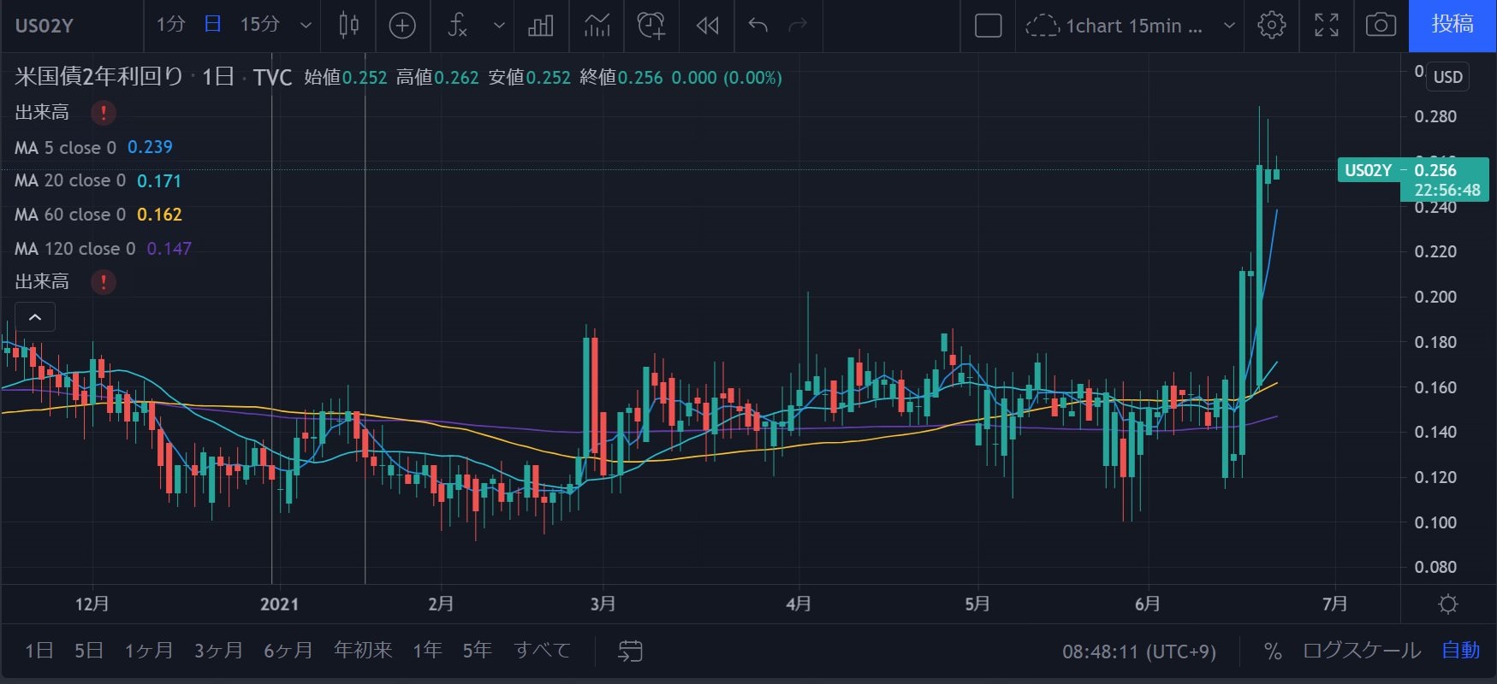The width and height of the screenshot is (1497, 684).
Task: Click the add symbol compare plus icon
Action: tap(402, 26)
